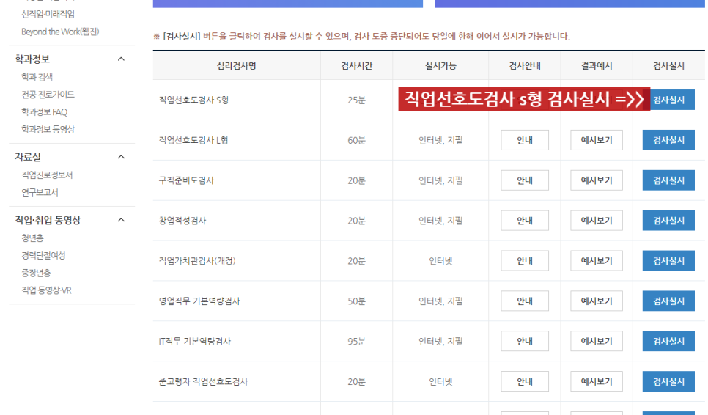Click 검사실시 for 구직준비도검사
This screenshot has width=708, height=415.
[668, 180]
